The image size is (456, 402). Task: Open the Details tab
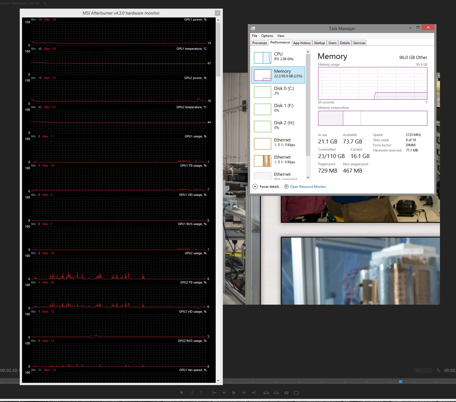tap(345, 43)
